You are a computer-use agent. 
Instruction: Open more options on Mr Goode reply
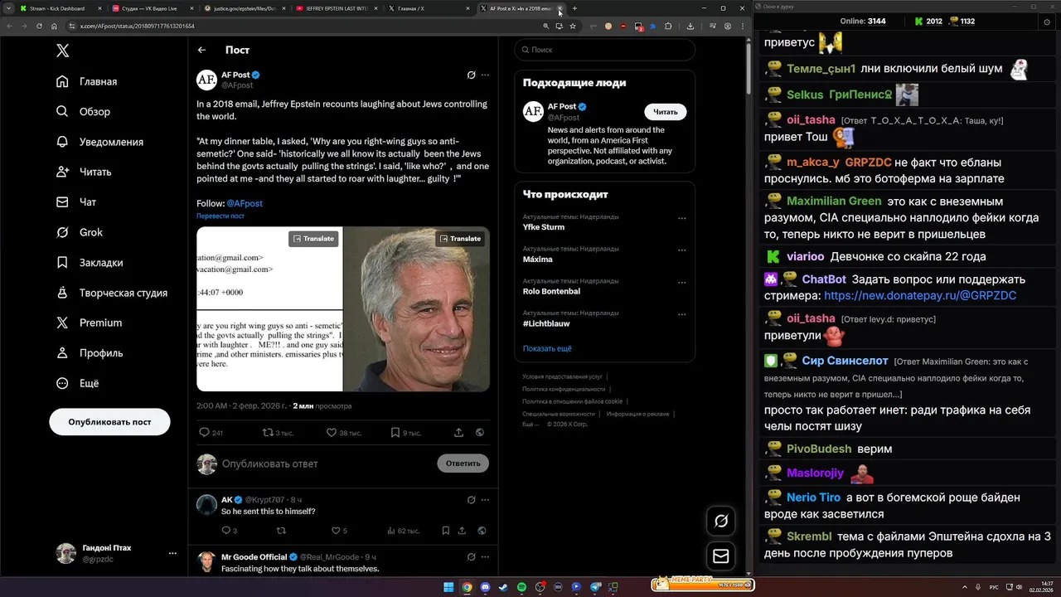pyautogui.click(x=486, y=557)
